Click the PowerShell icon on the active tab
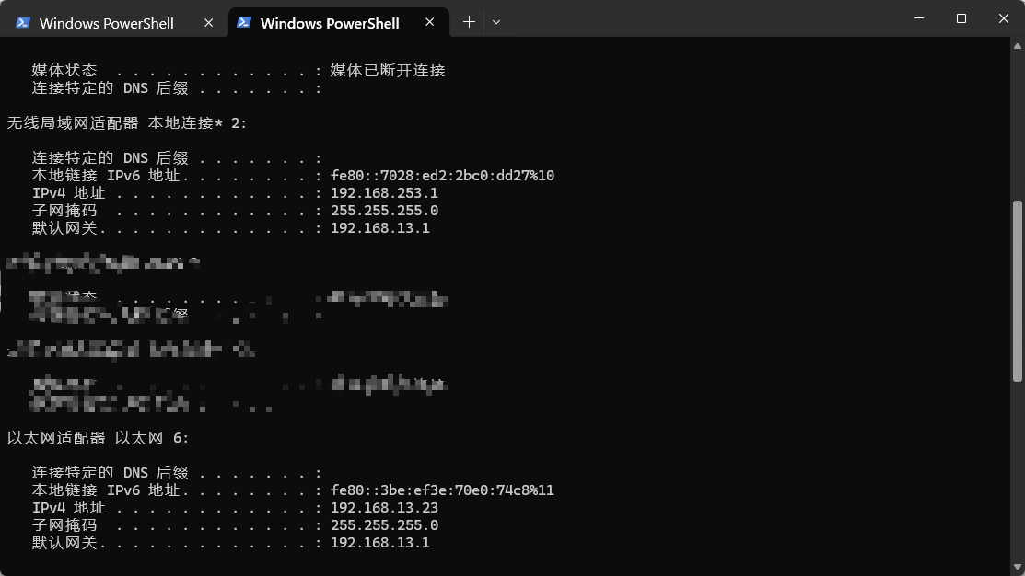 coord(244,23)
